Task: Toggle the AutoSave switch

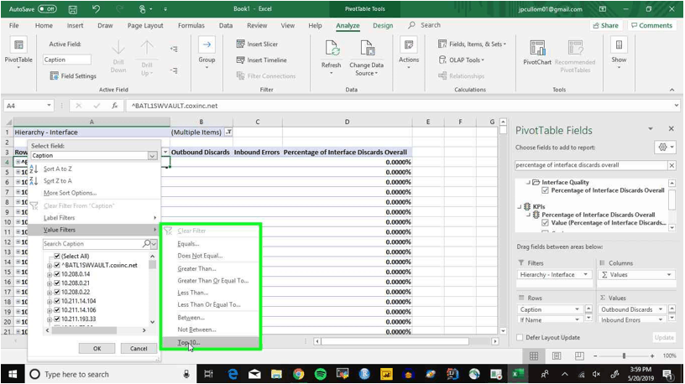Action: pyautogui.click(x=47, y=8)
